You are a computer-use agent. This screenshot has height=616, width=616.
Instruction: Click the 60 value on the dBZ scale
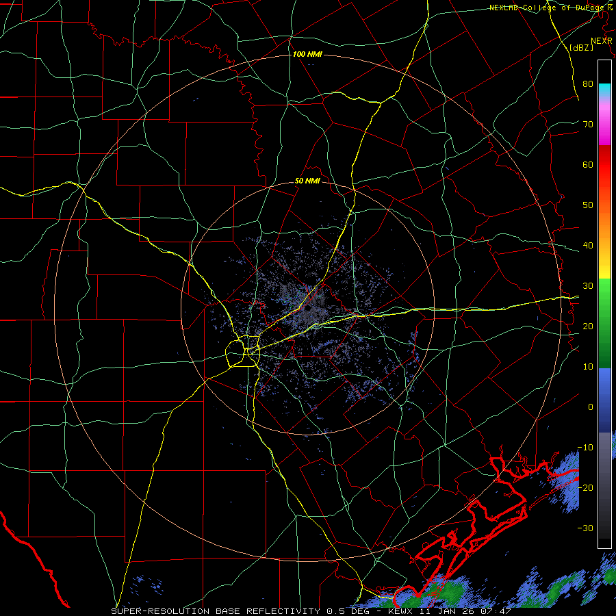[x=588, y=164]
